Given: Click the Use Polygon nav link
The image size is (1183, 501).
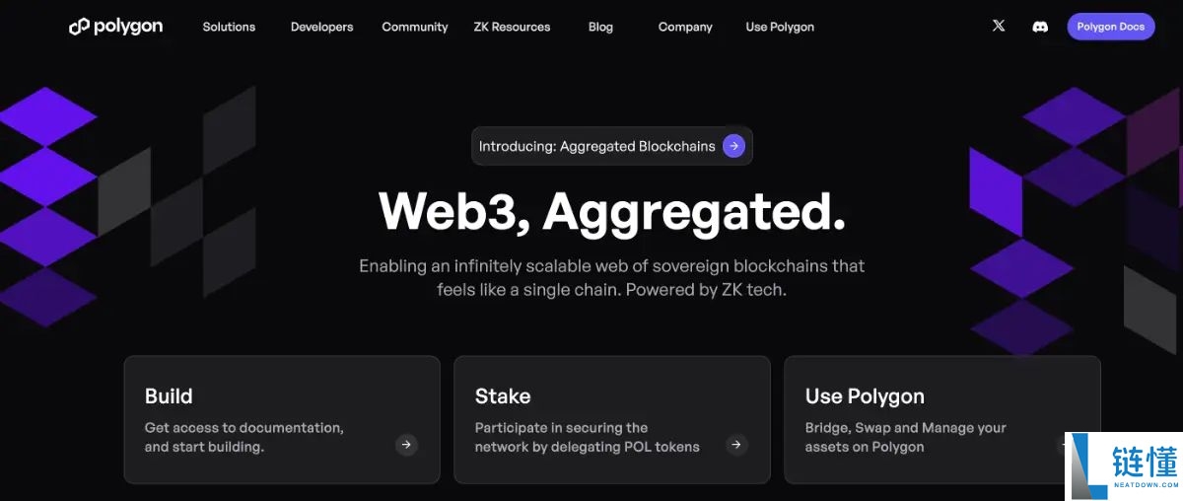Looking at the screenshot, I should tap(780, 27).
